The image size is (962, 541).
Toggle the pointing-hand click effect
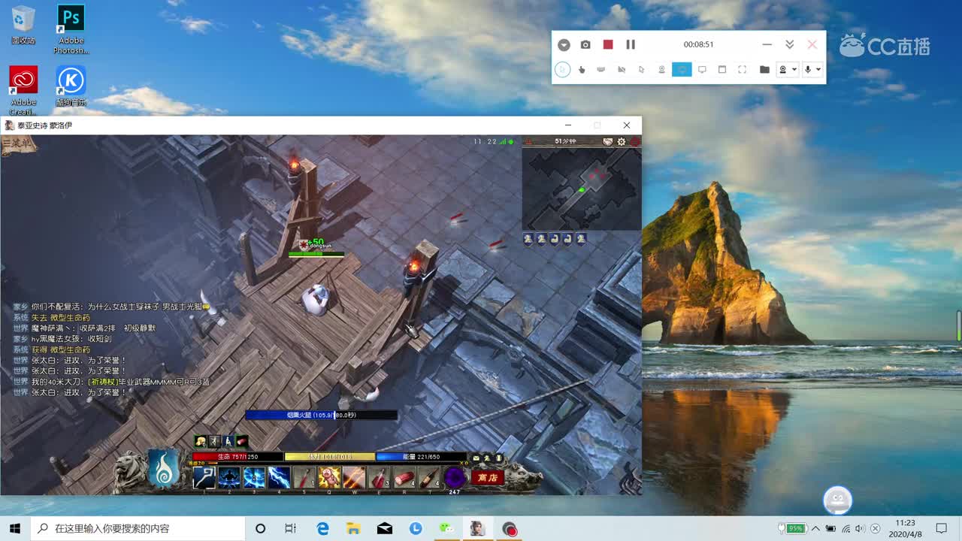[582, 70]
